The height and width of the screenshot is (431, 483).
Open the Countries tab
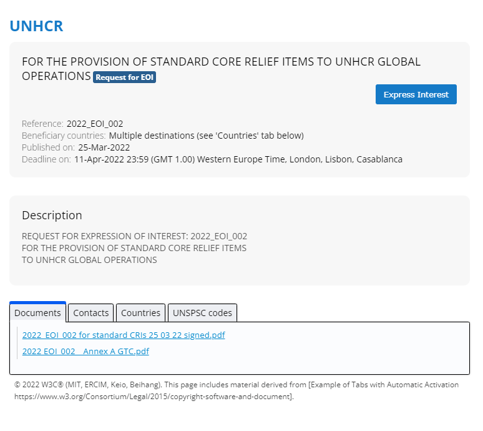click(x=140, y=313)
